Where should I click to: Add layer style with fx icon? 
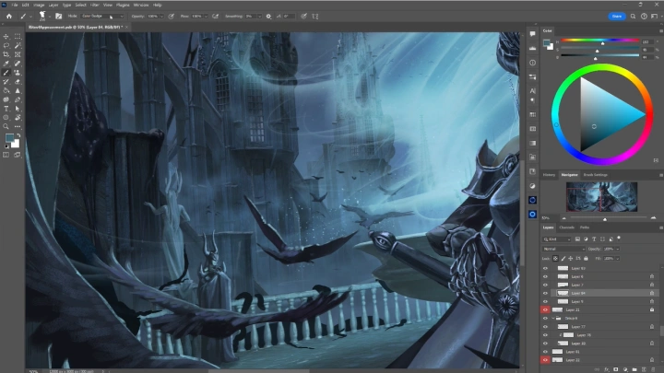click(x=606, y=369)
